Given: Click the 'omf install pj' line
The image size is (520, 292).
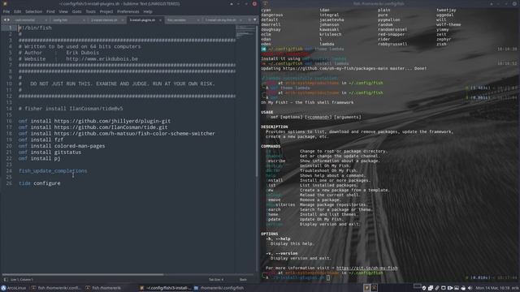Looking at the screenshot, I should (x=40, y=158).
